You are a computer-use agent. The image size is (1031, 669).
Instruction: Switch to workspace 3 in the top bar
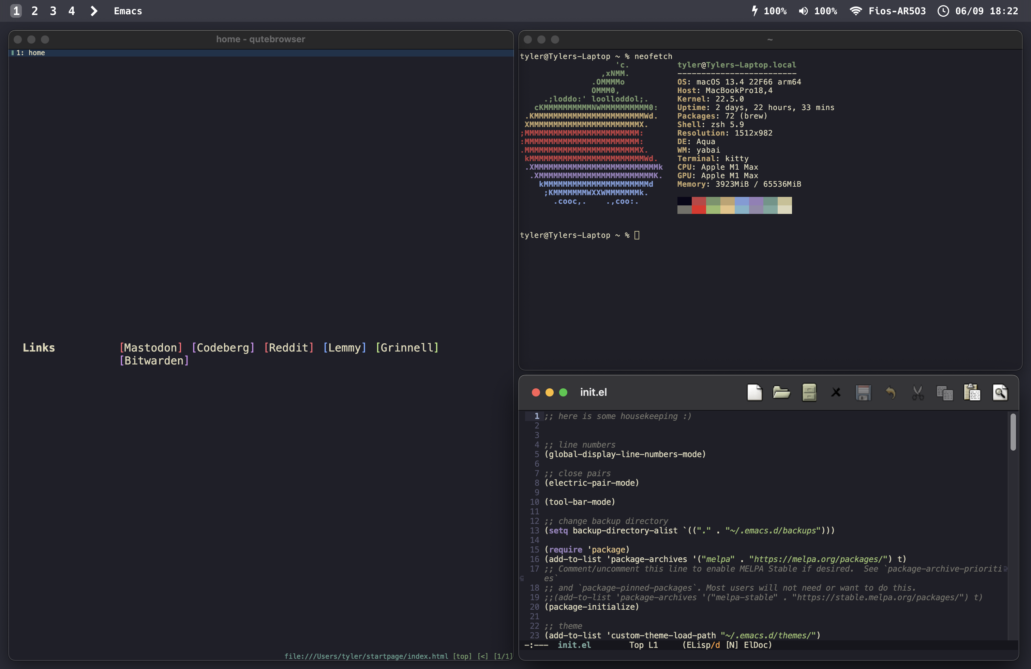tap(53, 11)
